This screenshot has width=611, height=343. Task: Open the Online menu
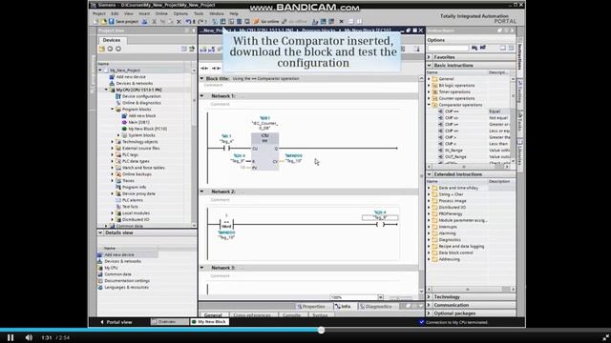[161, 13]
